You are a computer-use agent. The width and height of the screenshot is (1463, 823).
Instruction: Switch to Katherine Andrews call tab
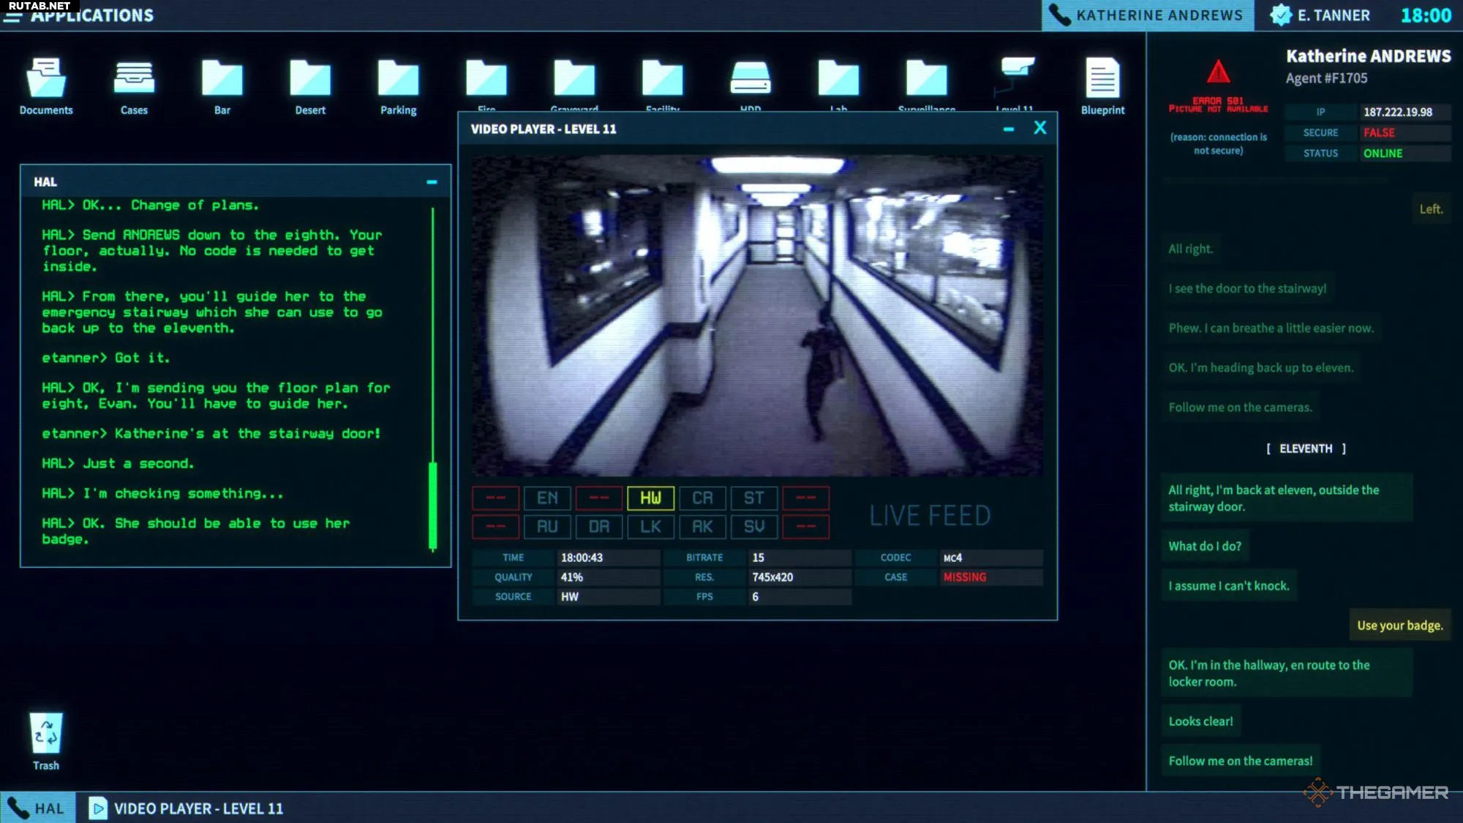[1147, 15]
